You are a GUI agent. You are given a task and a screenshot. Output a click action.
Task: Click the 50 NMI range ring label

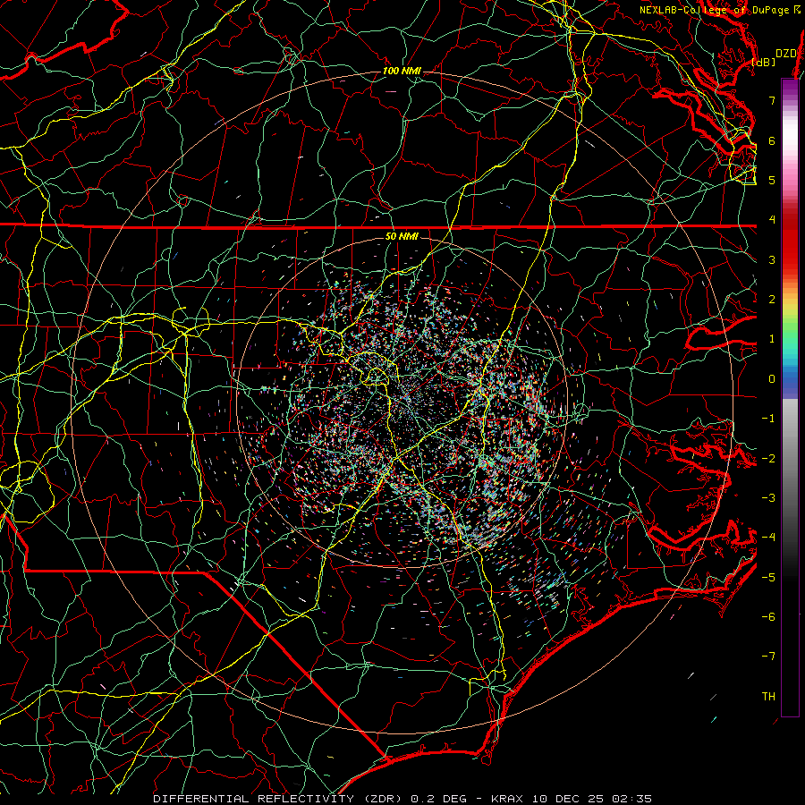[402, 236]
